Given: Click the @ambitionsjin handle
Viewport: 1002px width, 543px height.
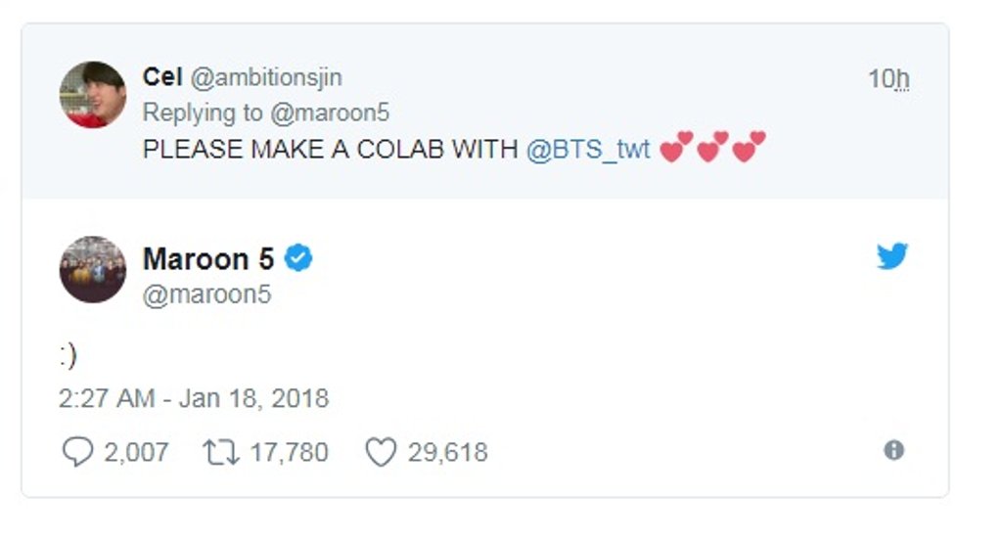Looking at the screenshot, I should pos(266,77).
